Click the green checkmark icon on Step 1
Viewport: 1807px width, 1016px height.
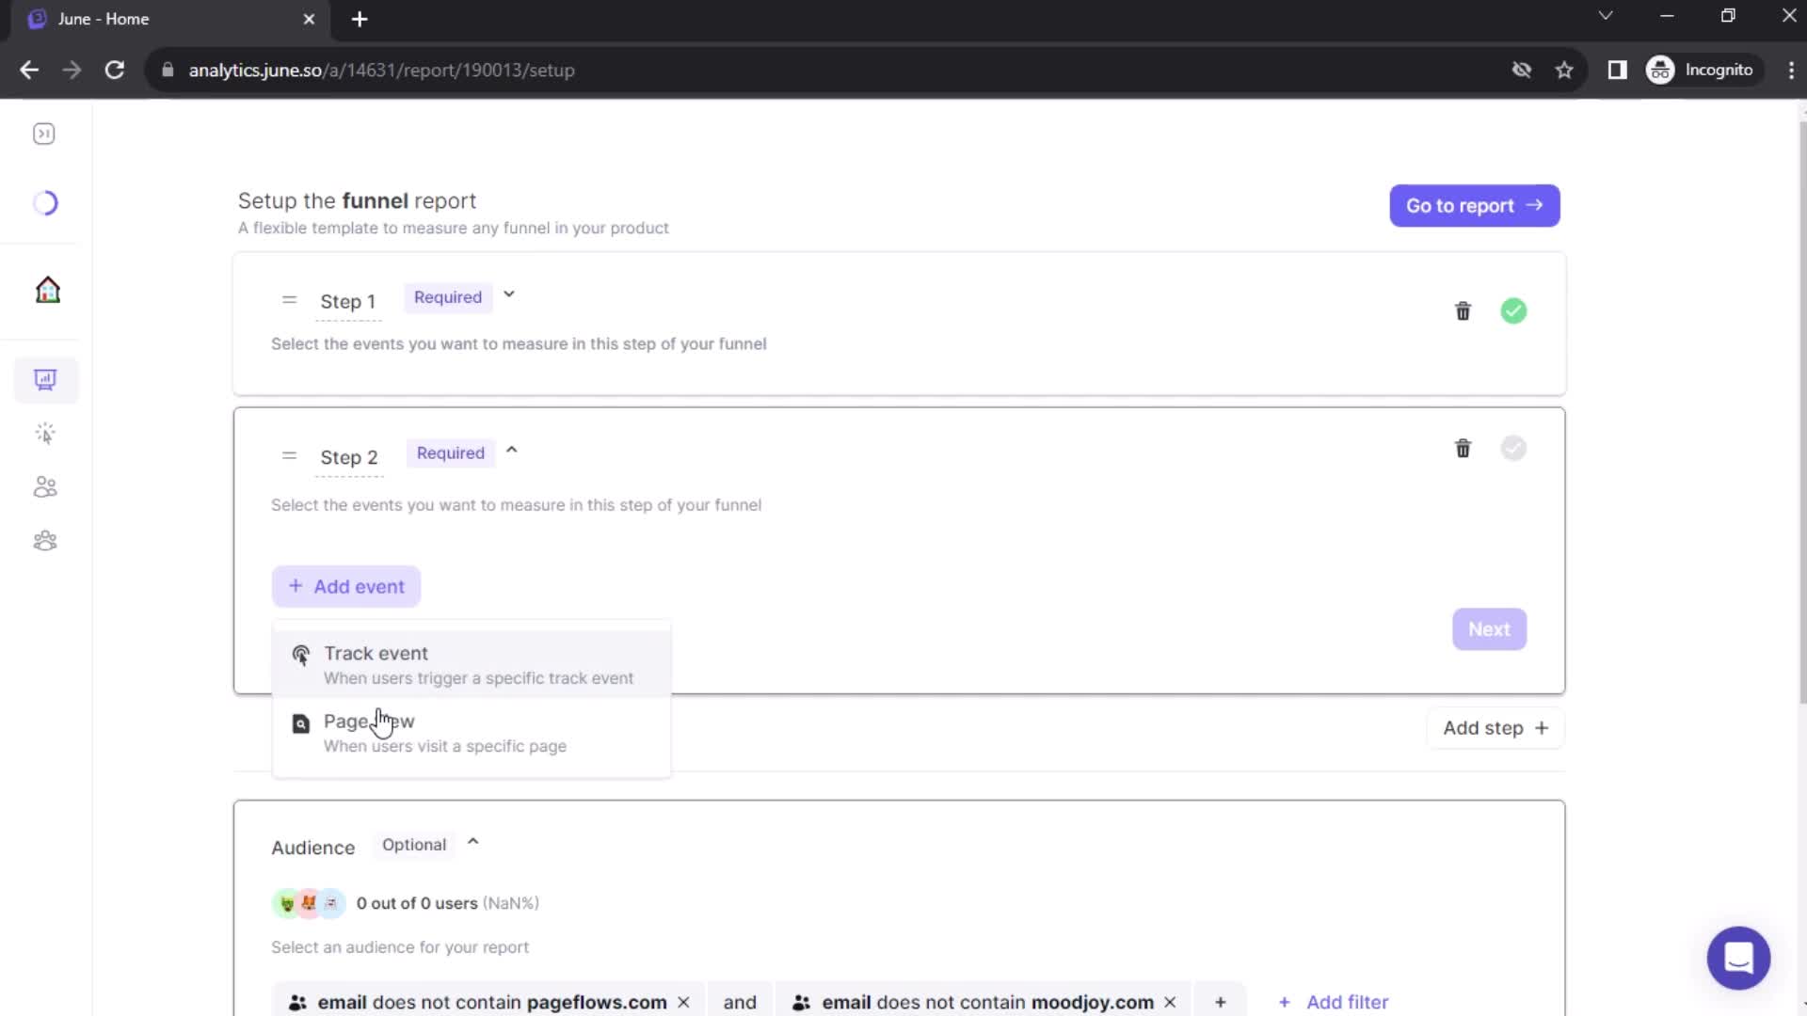[x=1514, y=311]
